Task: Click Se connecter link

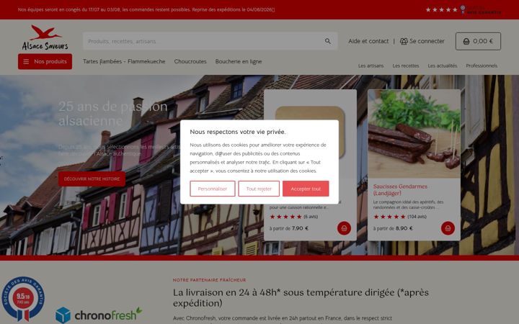Action: pos(427,41)
